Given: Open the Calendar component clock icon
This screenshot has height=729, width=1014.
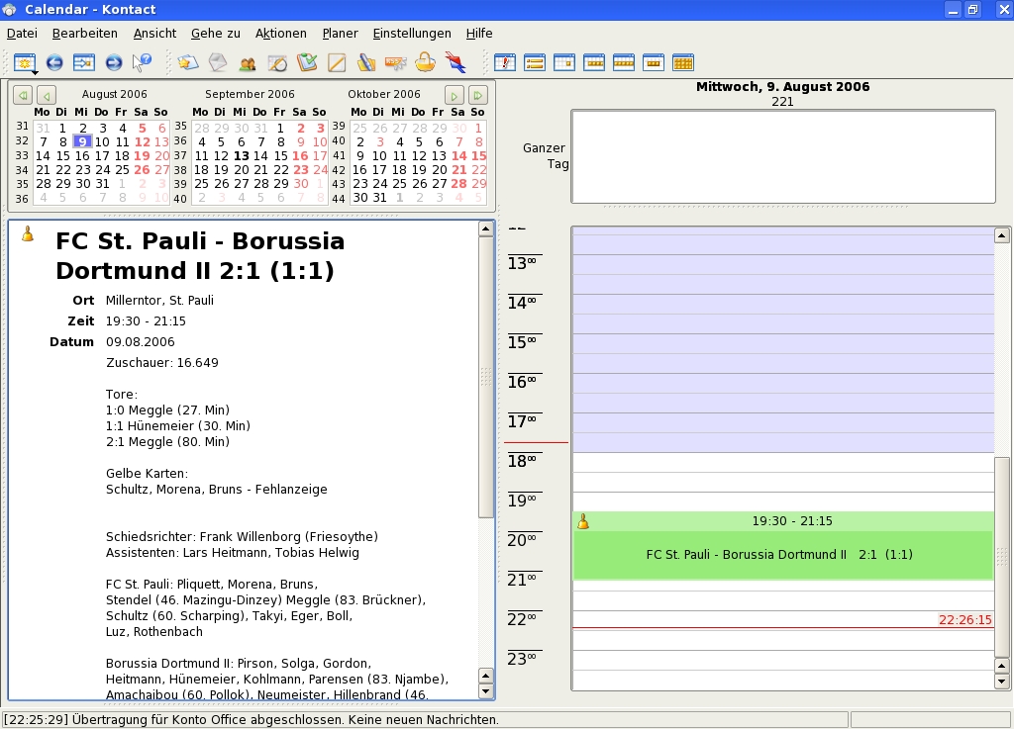Looking at the screenshot, I should pos(277,62).
